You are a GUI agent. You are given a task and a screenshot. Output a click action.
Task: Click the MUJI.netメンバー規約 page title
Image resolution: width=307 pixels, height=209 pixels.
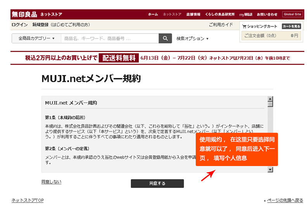[91, 79]
